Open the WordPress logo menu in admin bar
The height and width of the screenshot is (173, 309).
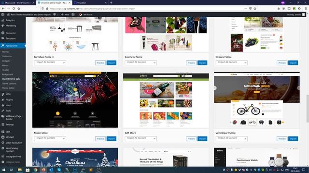[2, 14]
